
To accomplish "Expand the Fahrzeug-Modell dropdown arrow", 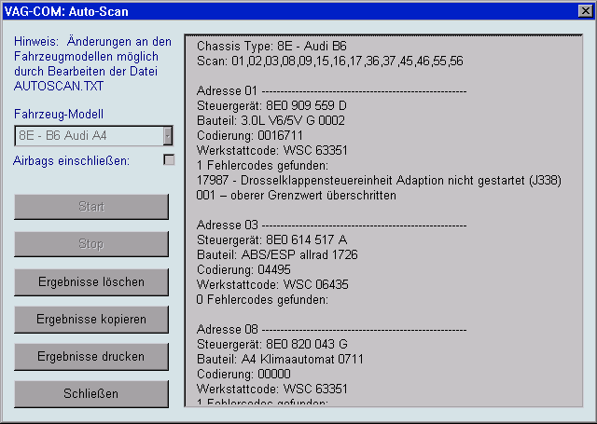I will [x=168, y=136].
